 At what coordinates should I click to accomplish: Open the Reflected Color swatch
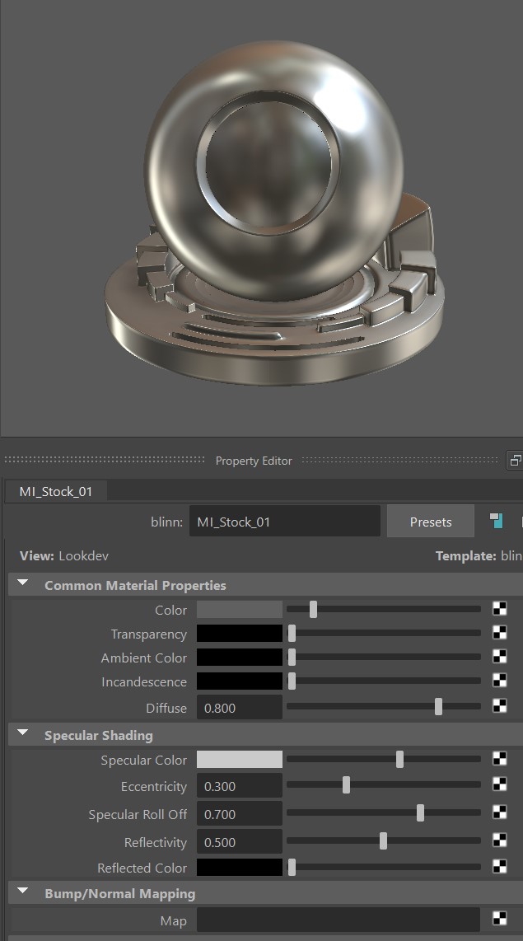[x=240, y=867]
